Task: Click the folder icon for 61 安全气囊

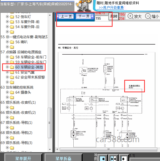Action: [x=12, y=72]
